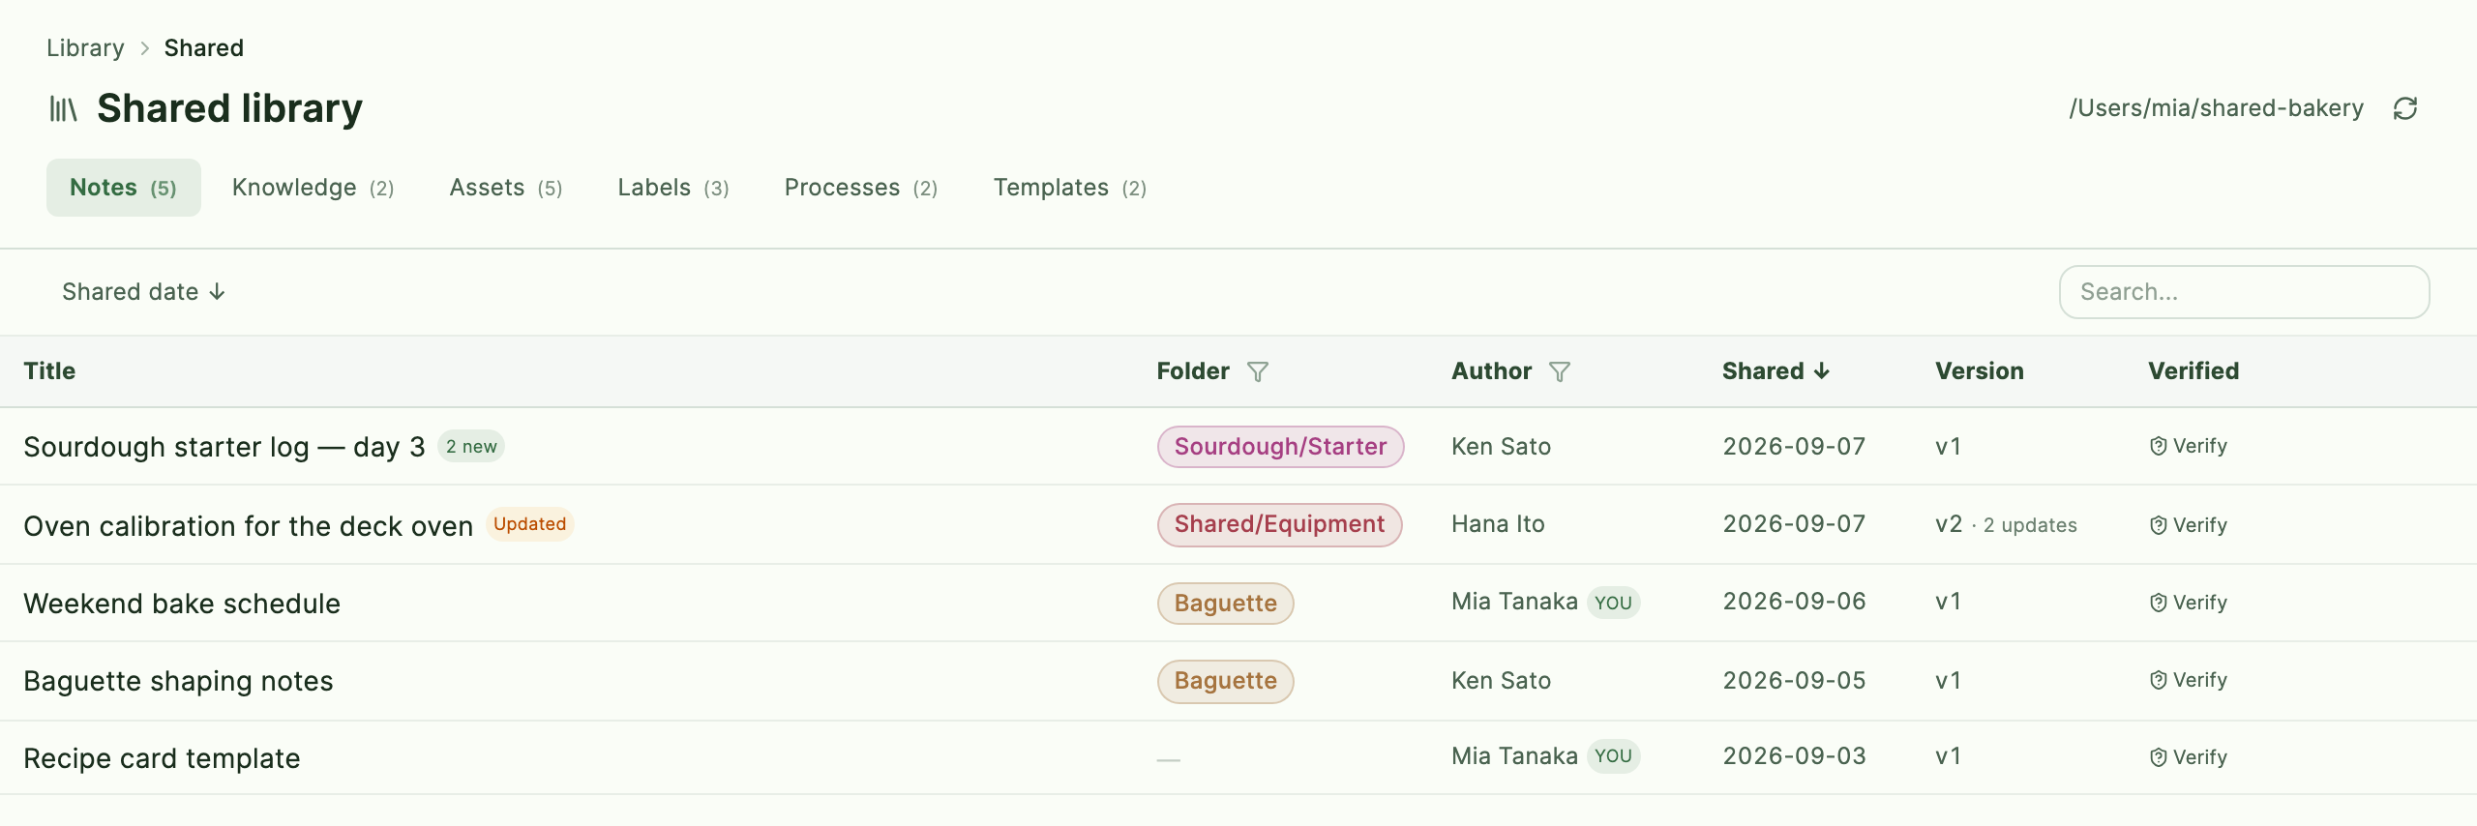The height and width of the screenshot is (826, 2477).
Task: Verify the Baguette shaping notes entry
Action: coord(2189,680)
